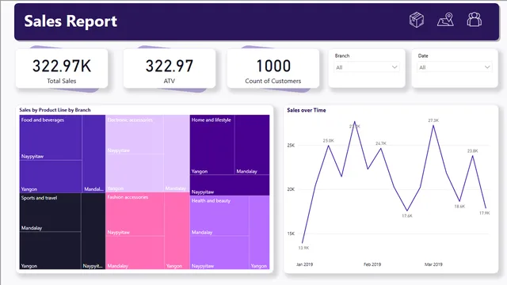Click the 17.9K final data label
507x285 pixels.
(484, 213)
